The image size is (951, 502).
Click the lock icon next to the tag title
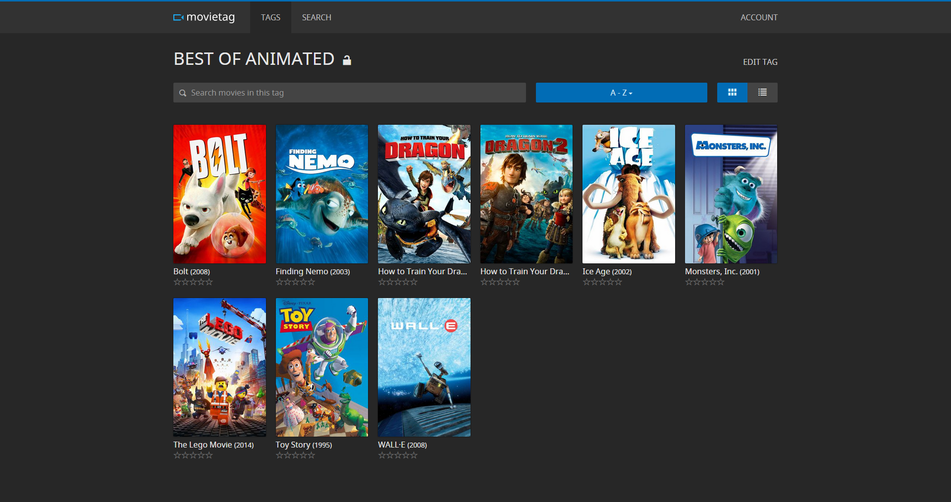tap(347, 60)
